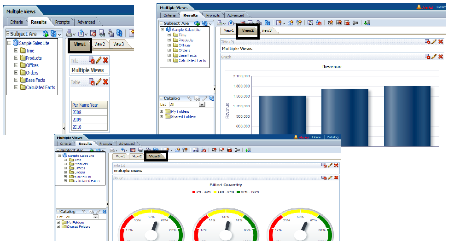Click the 2008 year cell in View1 table
The height and width of the screenshot is (242, 454).
89,112
